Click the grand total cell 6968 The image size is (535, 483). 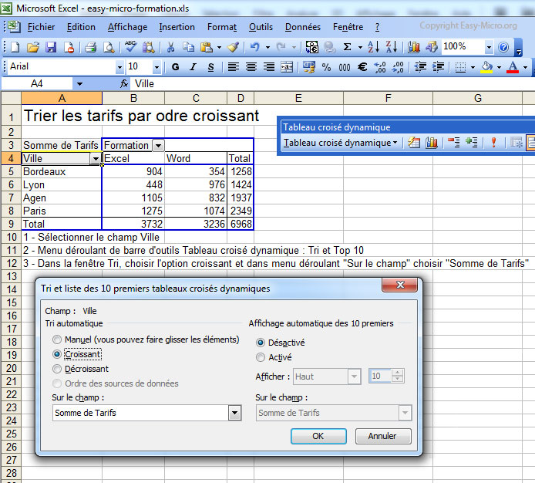[241, 224]
